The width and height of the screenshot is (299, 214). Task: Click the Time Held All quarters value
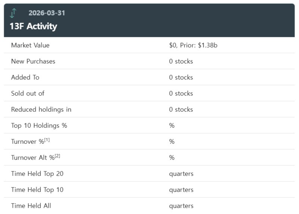(x=181, y=206)
